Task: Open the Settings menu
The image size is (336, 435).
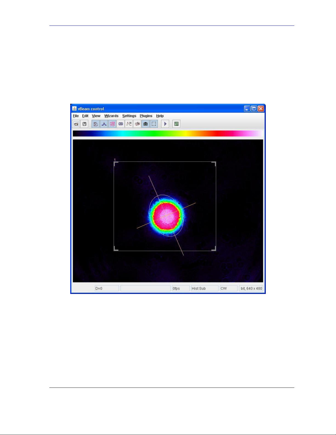Action: point(129,116)
